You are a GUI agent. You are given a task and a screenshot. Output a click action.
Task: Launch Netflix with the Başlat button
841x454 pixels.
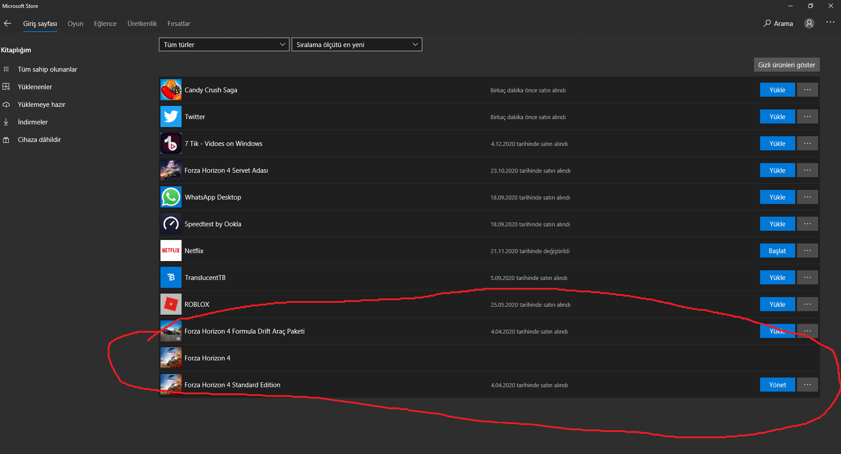pyautogui.click(x=777, y=251)
